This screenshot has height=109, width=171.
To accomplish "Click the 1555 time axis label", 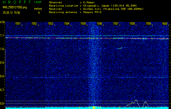I will (x=83, y=24).
